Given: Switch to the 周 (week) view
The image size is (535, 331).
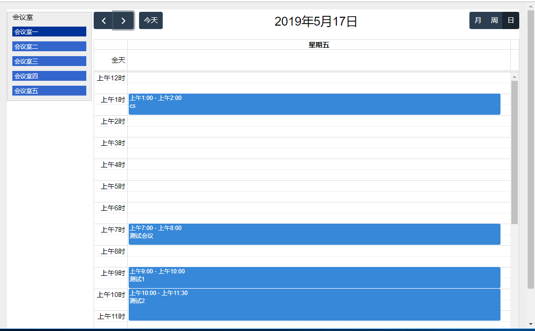Looking at the screenshot, I should coord(494,20).
